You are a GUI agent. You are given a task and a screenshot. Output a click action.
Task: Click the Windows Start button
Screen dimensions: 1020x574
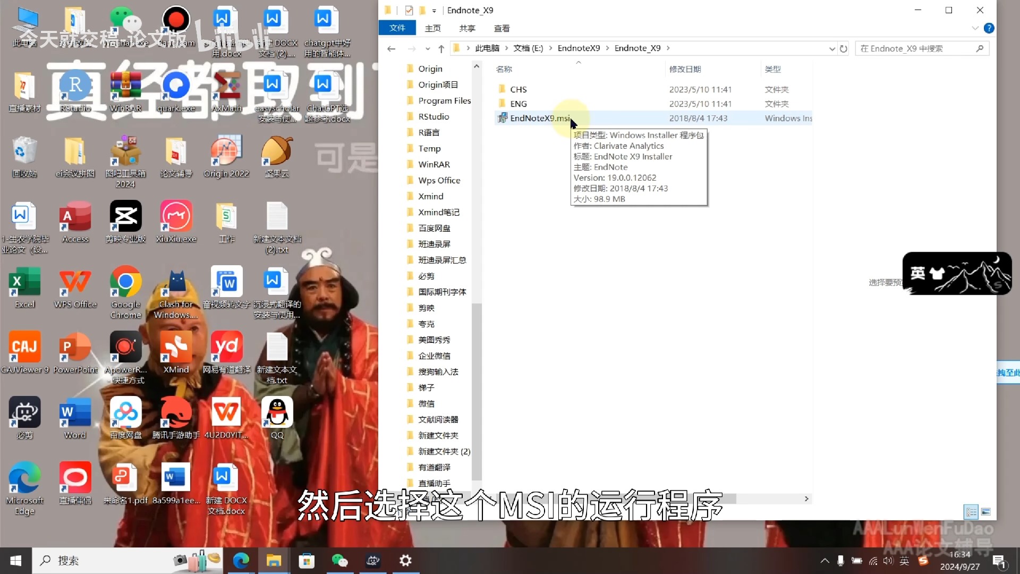click(16, 561)
